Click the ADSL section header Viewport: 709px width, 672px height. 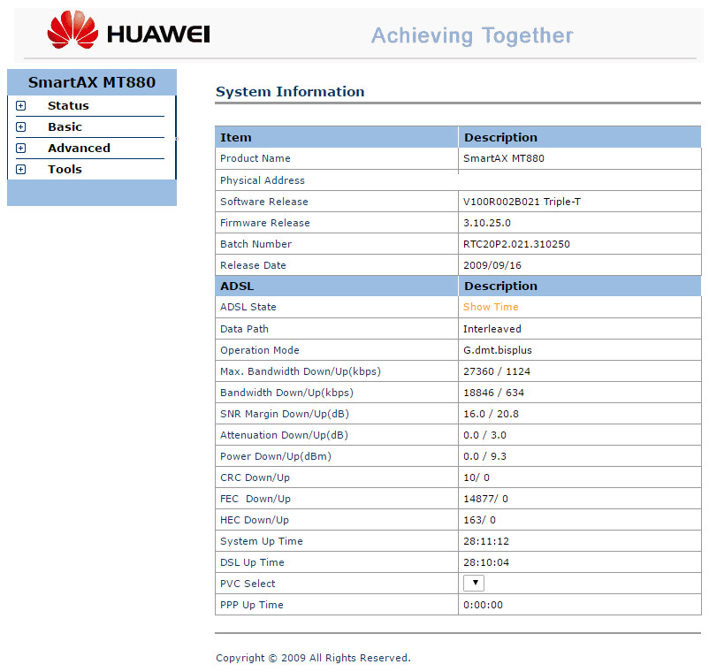(x=237, y=286)
